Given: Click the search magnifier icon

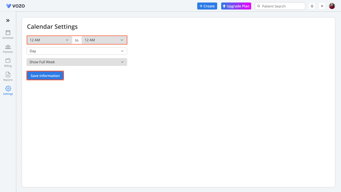Looking at the screenshot, I should (259, 6).
